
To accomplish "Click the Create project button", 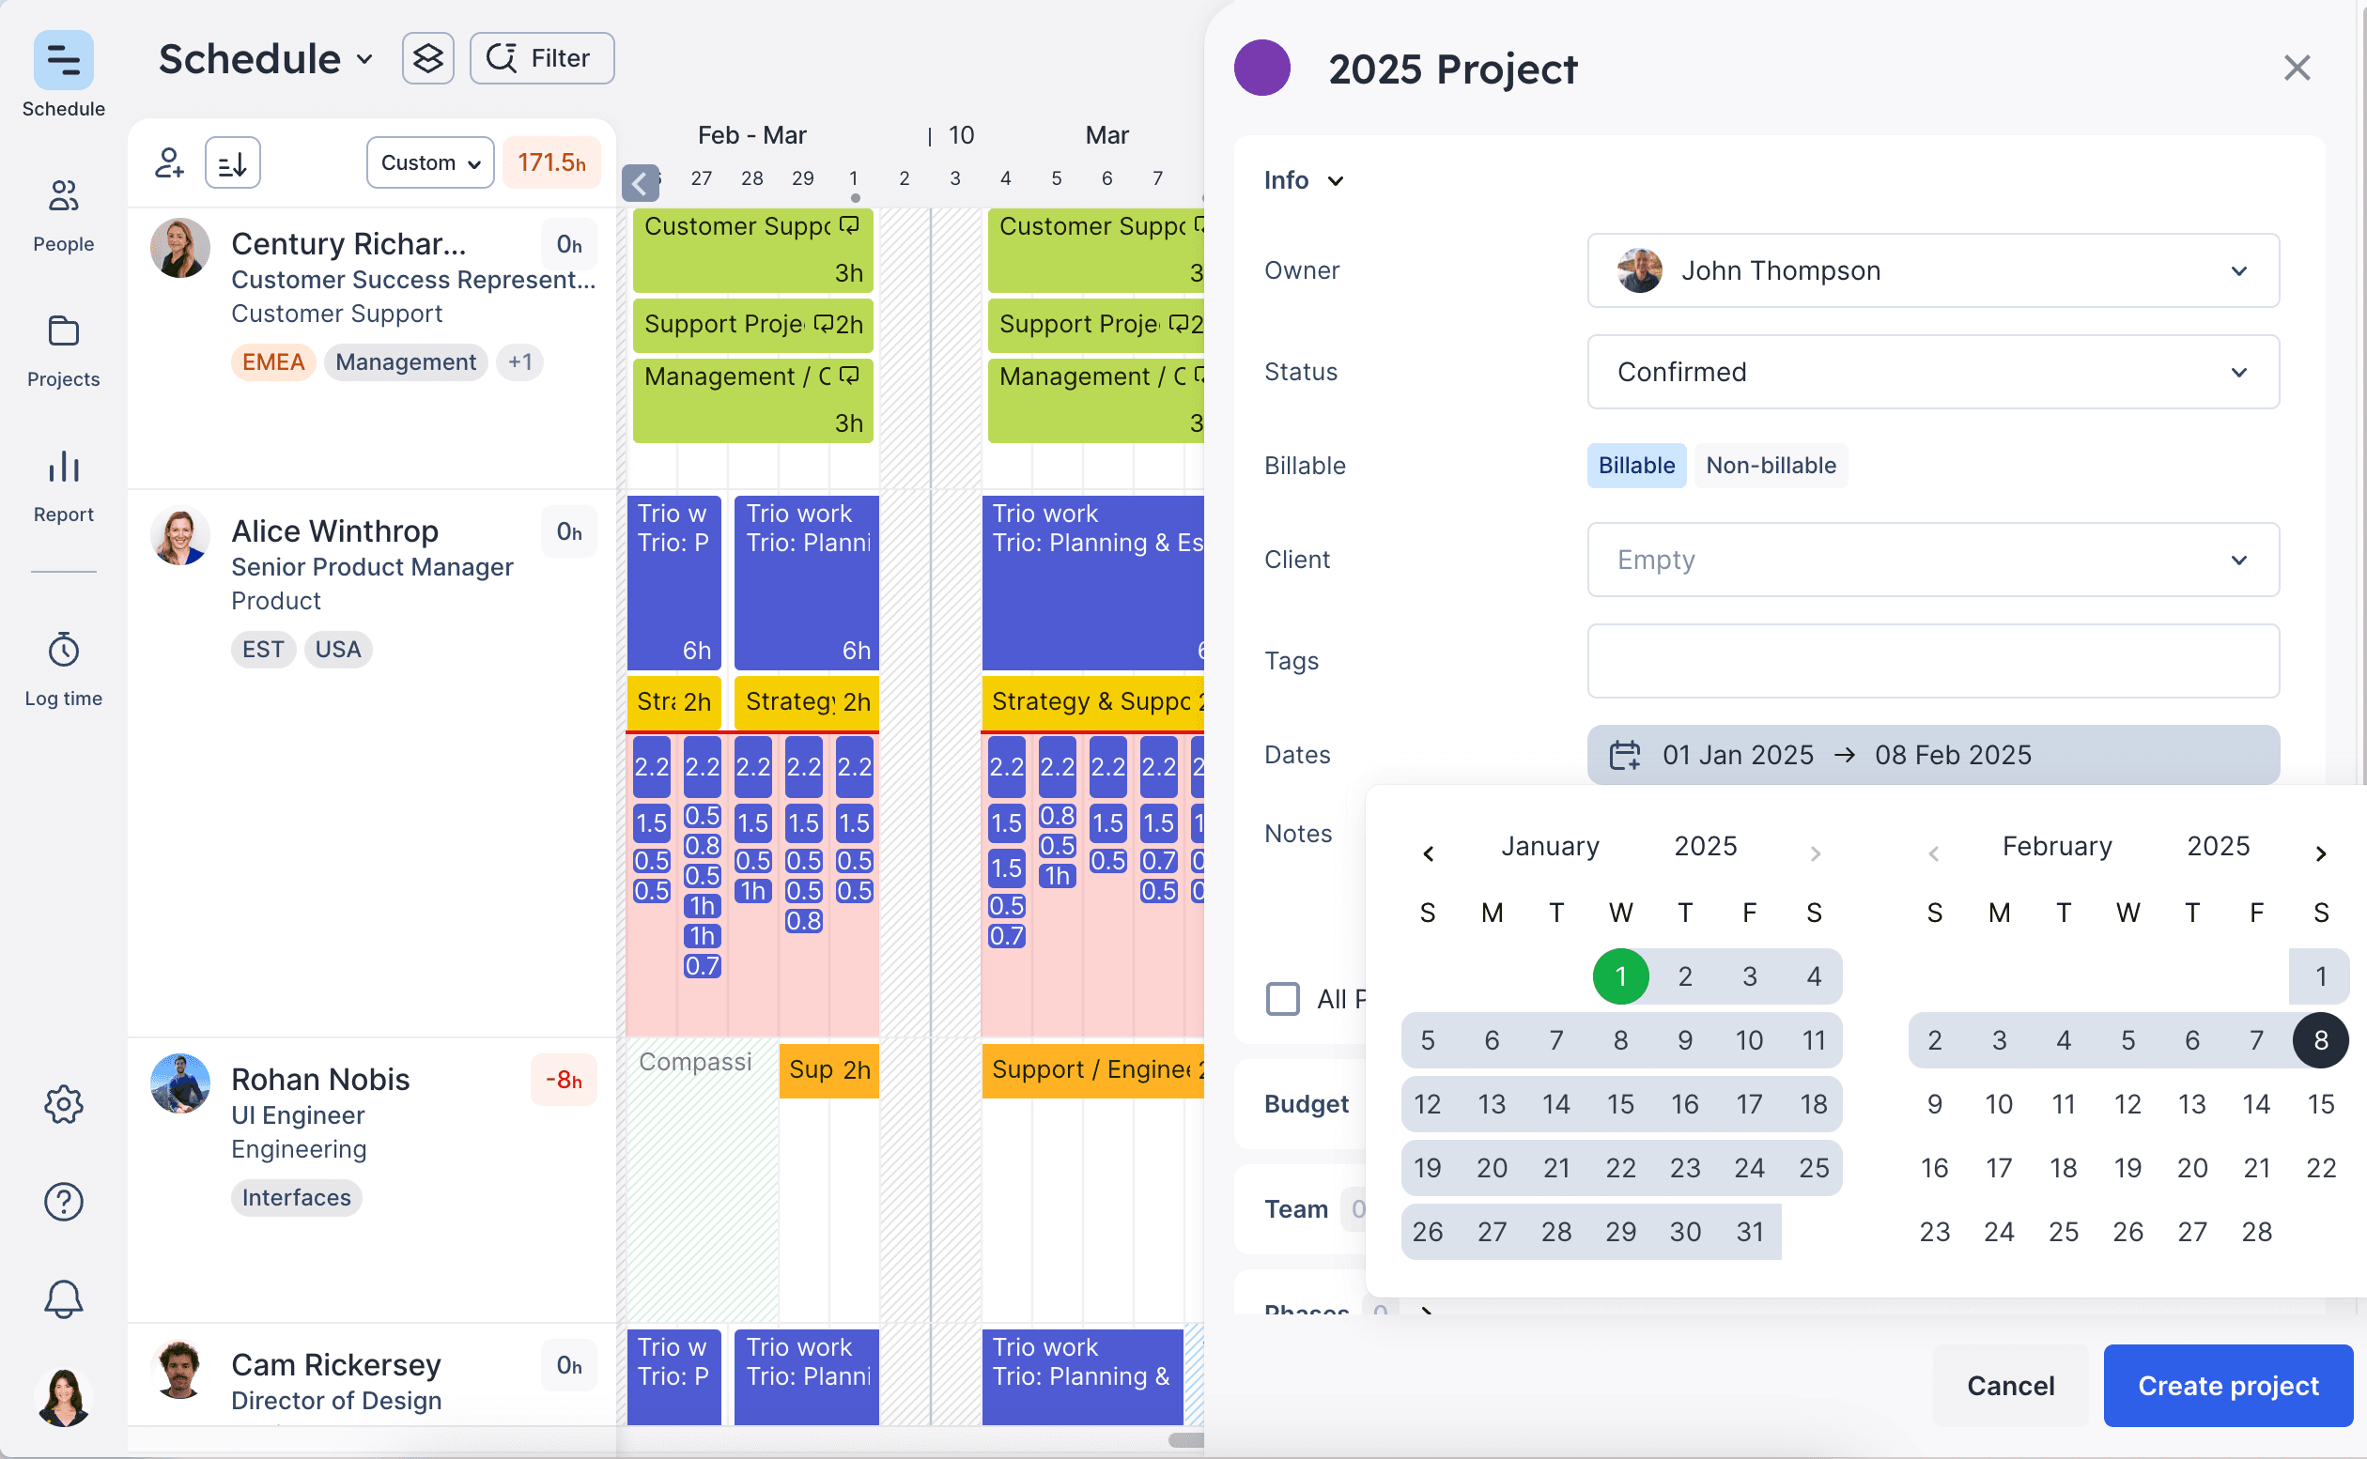I will pyautogui.click(x=2227, y=1386).
